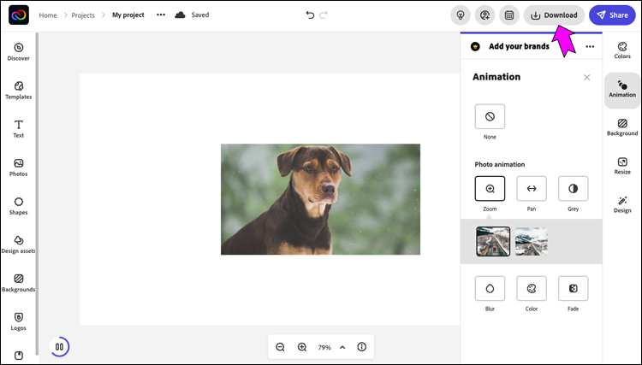Expand the zoom percentage chevron

342,347
